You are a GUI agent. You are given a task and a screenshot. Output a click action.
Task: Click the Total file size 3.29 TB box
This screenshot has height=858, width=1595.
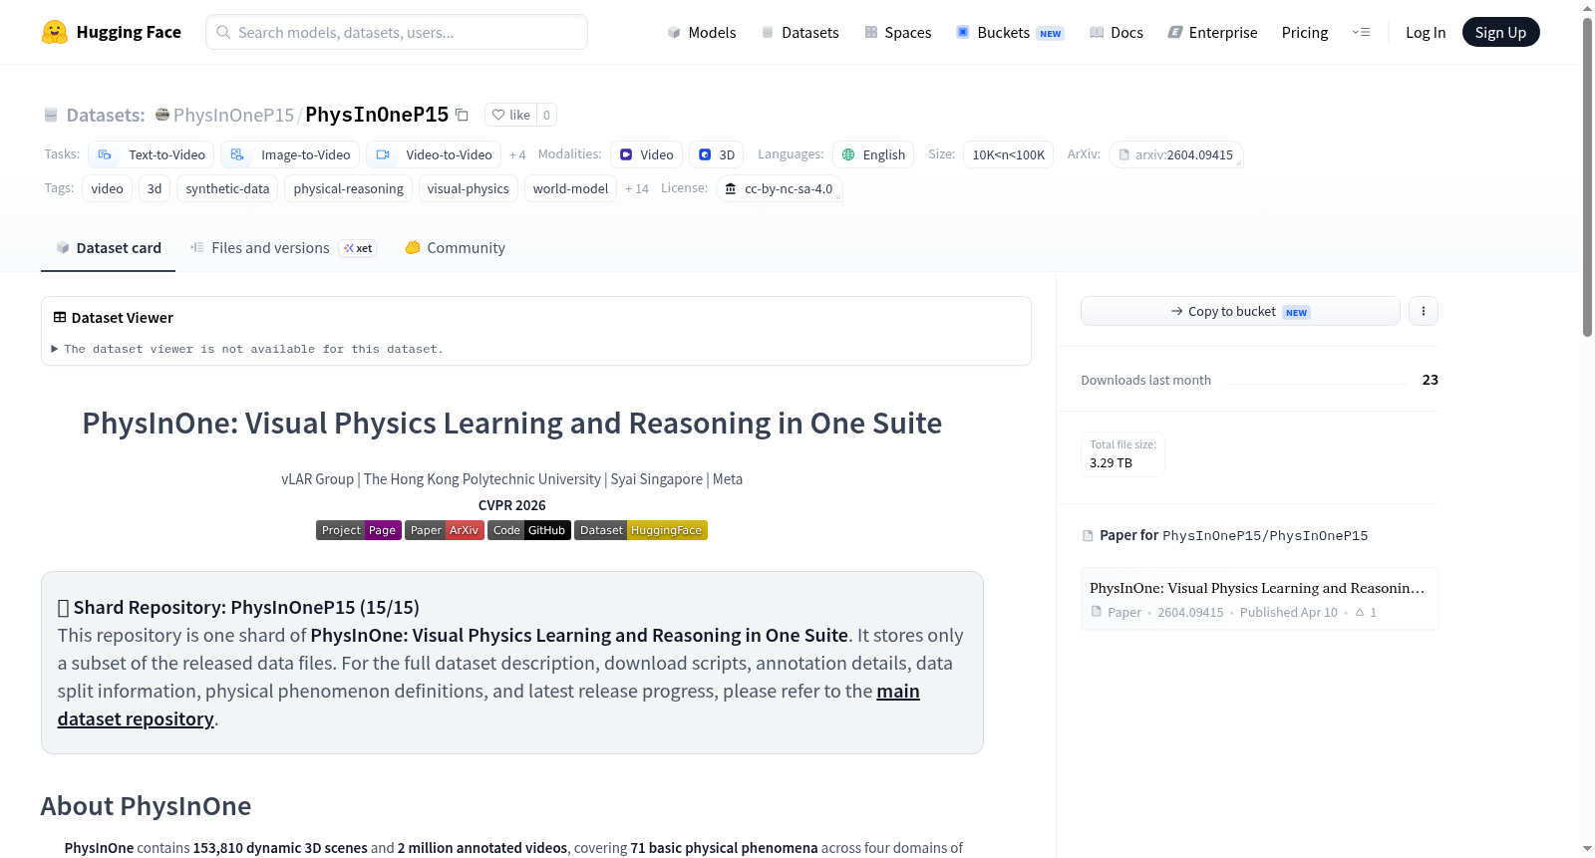coord(1122,454)
